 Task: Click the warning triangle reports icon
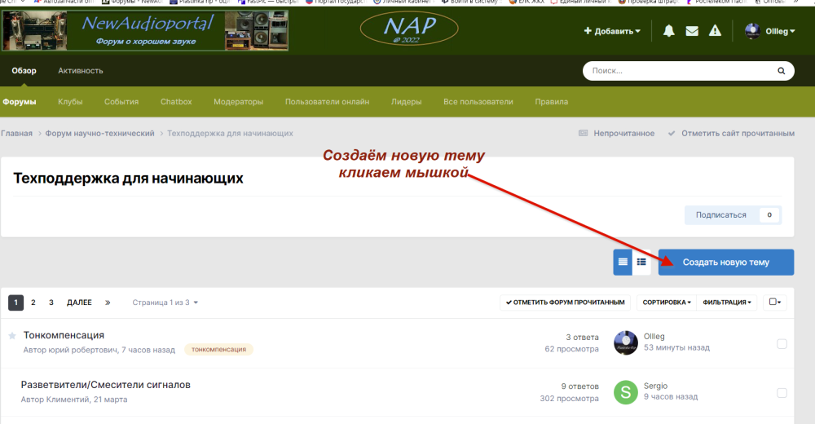(x=715, y=31)
